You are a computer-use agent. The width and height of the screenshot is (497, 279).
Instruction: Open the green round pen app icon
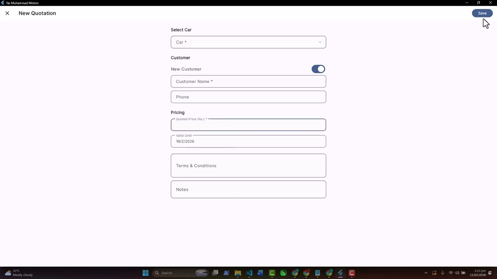pyautogui.click(x=283, y=273)
